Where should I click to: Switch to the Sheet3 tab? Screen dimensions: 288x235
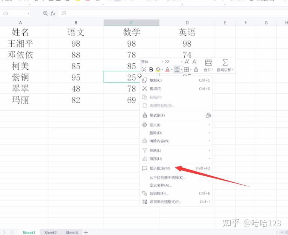72,232
